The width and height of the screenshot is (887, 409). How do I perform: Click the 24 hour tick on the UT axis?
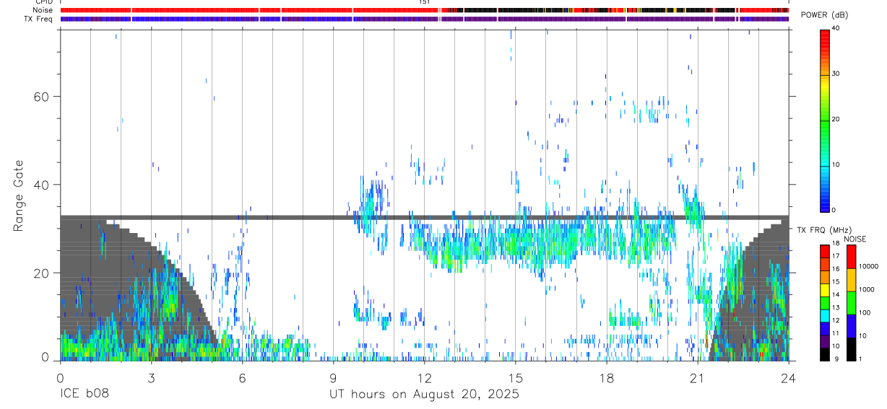click(789, 378)
